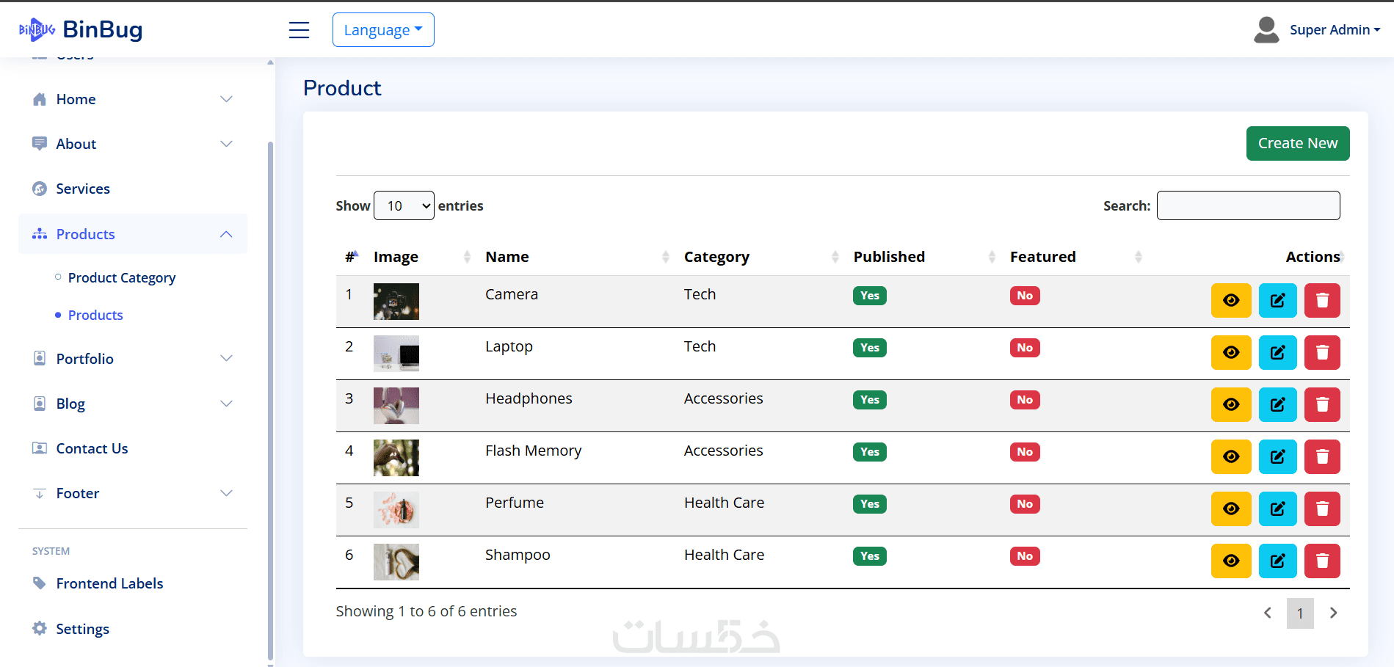Open the show entries count selector
The image size is (1394, 667).
tap(404, 205)
